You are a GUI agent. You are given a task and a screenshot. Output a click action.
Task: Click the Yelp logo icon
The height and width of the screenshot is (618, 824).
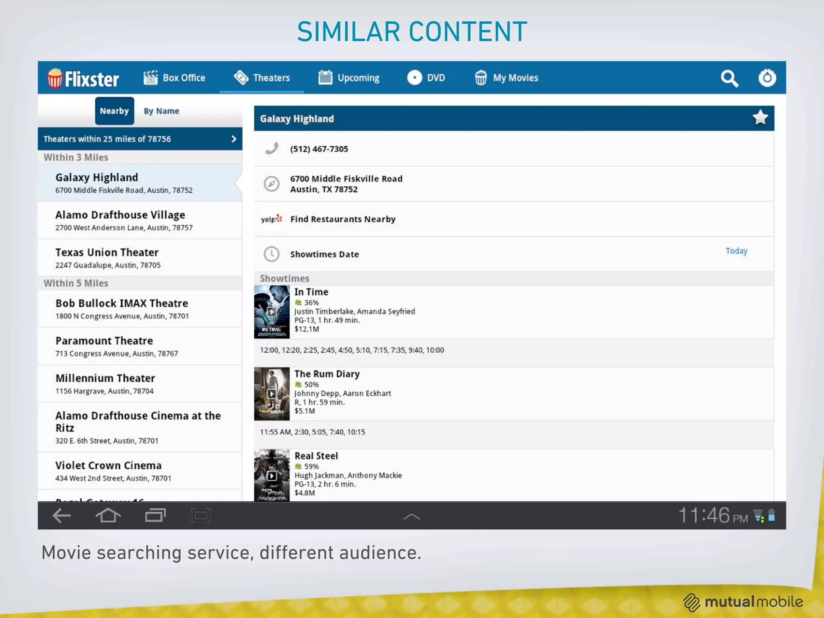click(272, 219)
